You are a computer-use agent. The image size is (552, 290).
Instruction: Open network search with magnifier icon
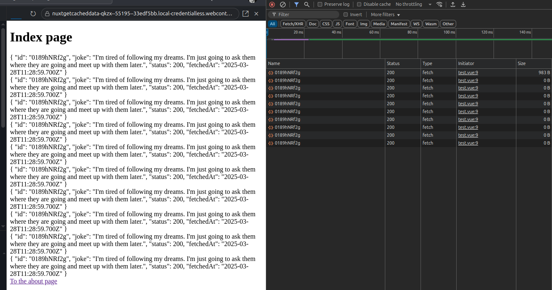click(x=307, y=5)
